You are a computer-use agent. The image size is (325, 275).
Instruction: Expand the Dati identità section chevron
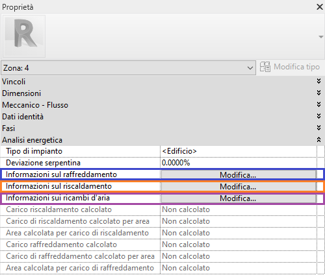click(318, 116)
